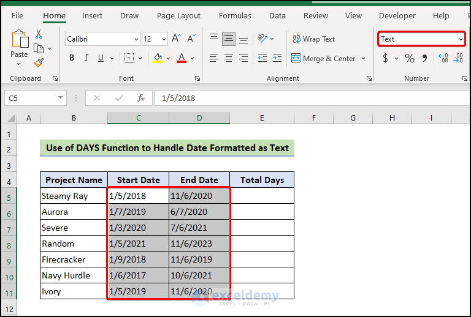
Task: Click the Cut scissors icon
Action: coord(39,34)
